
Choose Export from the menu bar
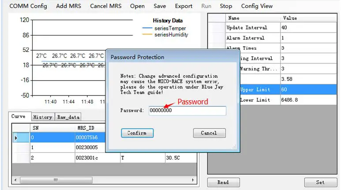pos(184,6)
